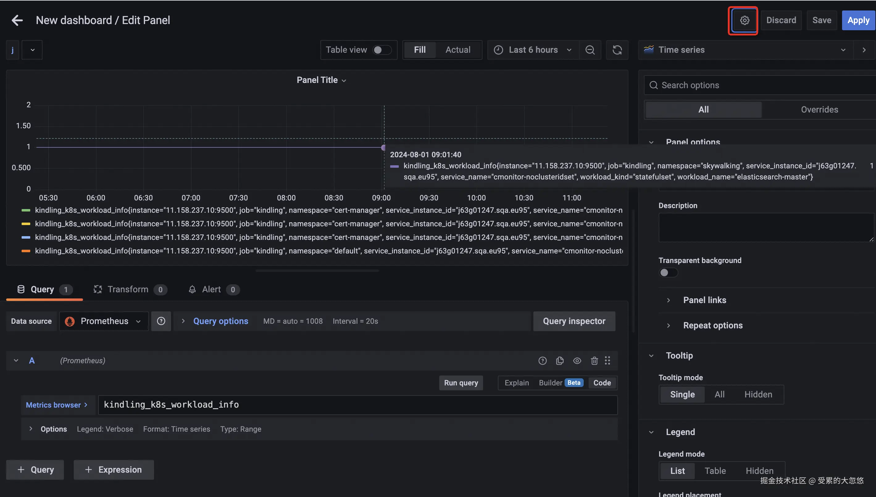Open the Overrides tab
The height and width of the screenshot is (497, 876).
pos(819,109)
